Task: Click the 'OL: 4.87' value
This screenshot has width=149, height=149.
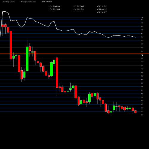Action: point(102,12)
